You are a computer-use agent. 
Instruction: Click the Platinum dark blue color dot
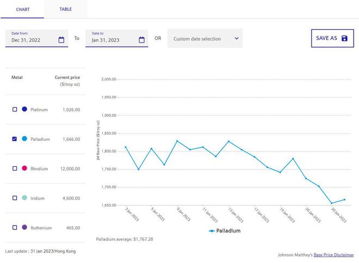(24, 110)
